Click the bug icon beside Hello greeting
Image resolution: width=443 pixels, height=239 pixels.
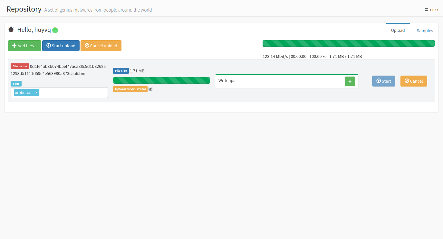[11, 30]
